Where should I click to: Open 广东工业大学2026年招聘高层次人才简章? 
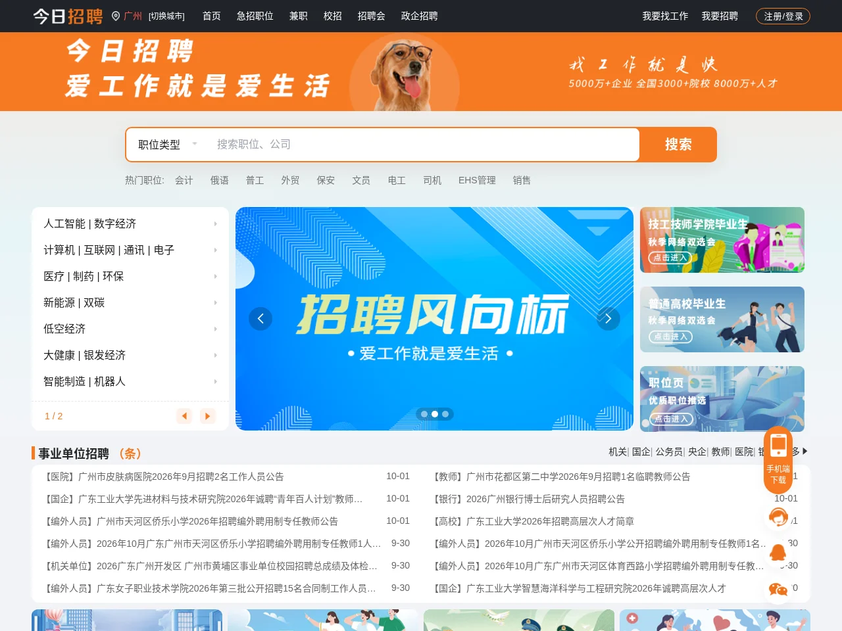(532, 521)
